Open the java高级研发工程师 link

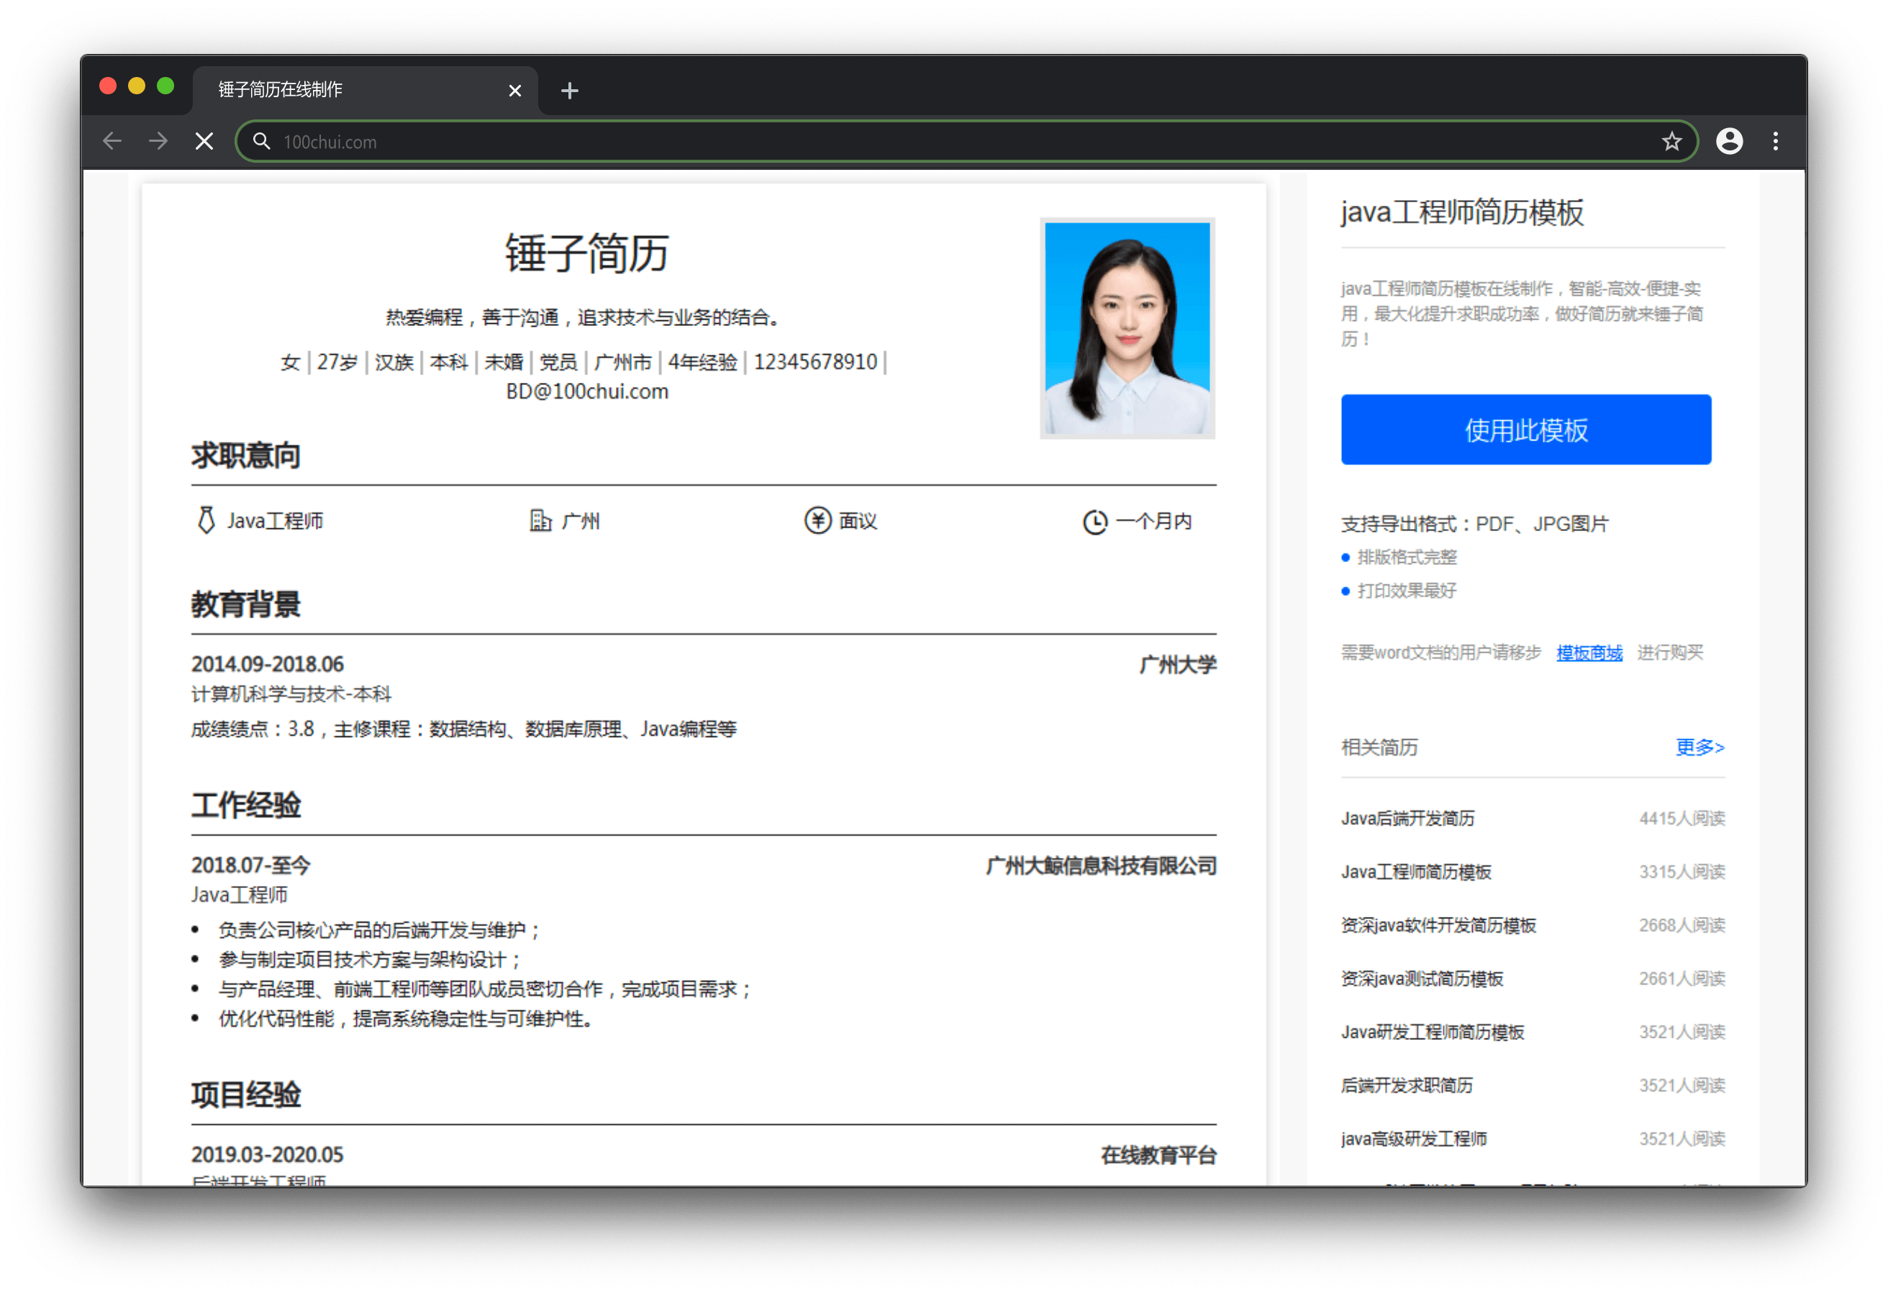pyautogui.click(x=1414, y=1139)
